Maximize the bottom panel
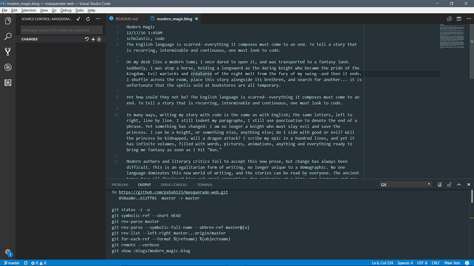This screenshot has width=474, height=266. (459, 185)
